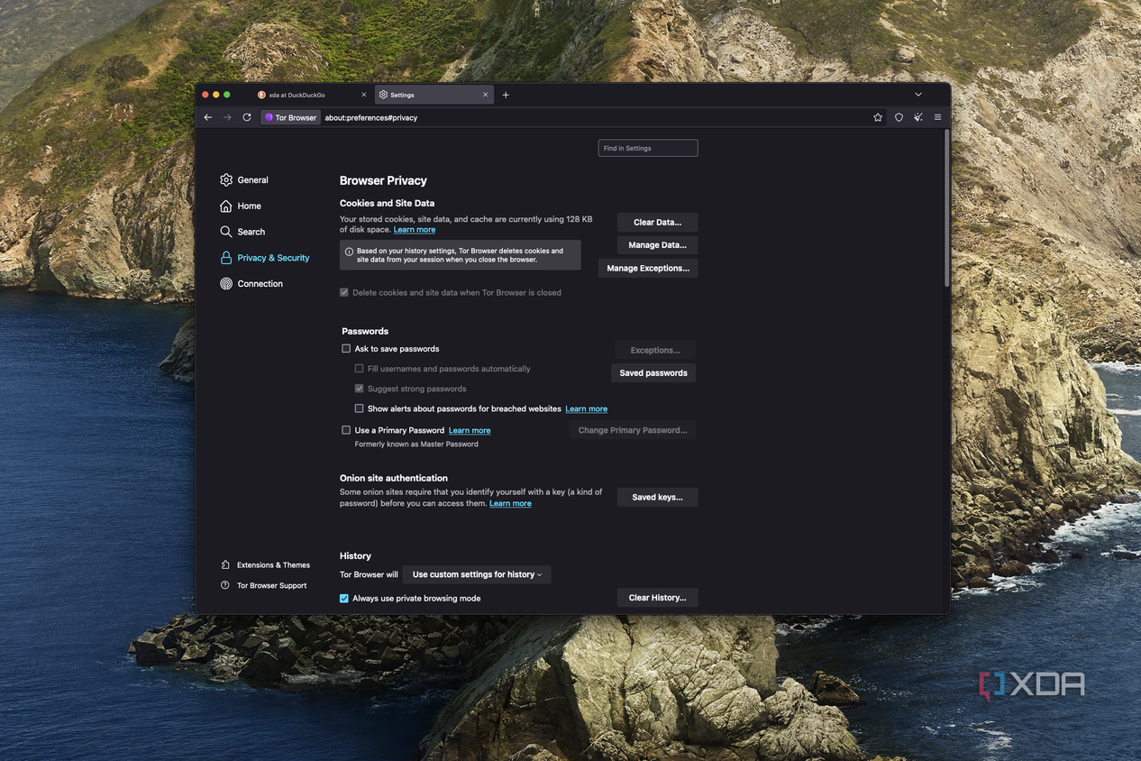Open Learn more about Primary Password
The image size is (1141, 761).
(x=470, y=430)
